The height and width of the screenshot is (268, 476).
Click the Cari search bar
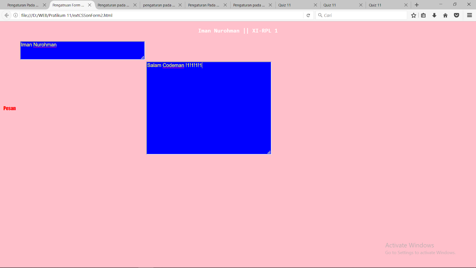tap(357, 15)
